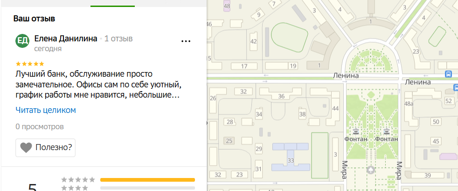Click the large rating number 5
Image resolution: width=458 pixels, height=191 pixels.
click(x=33, y=186)
